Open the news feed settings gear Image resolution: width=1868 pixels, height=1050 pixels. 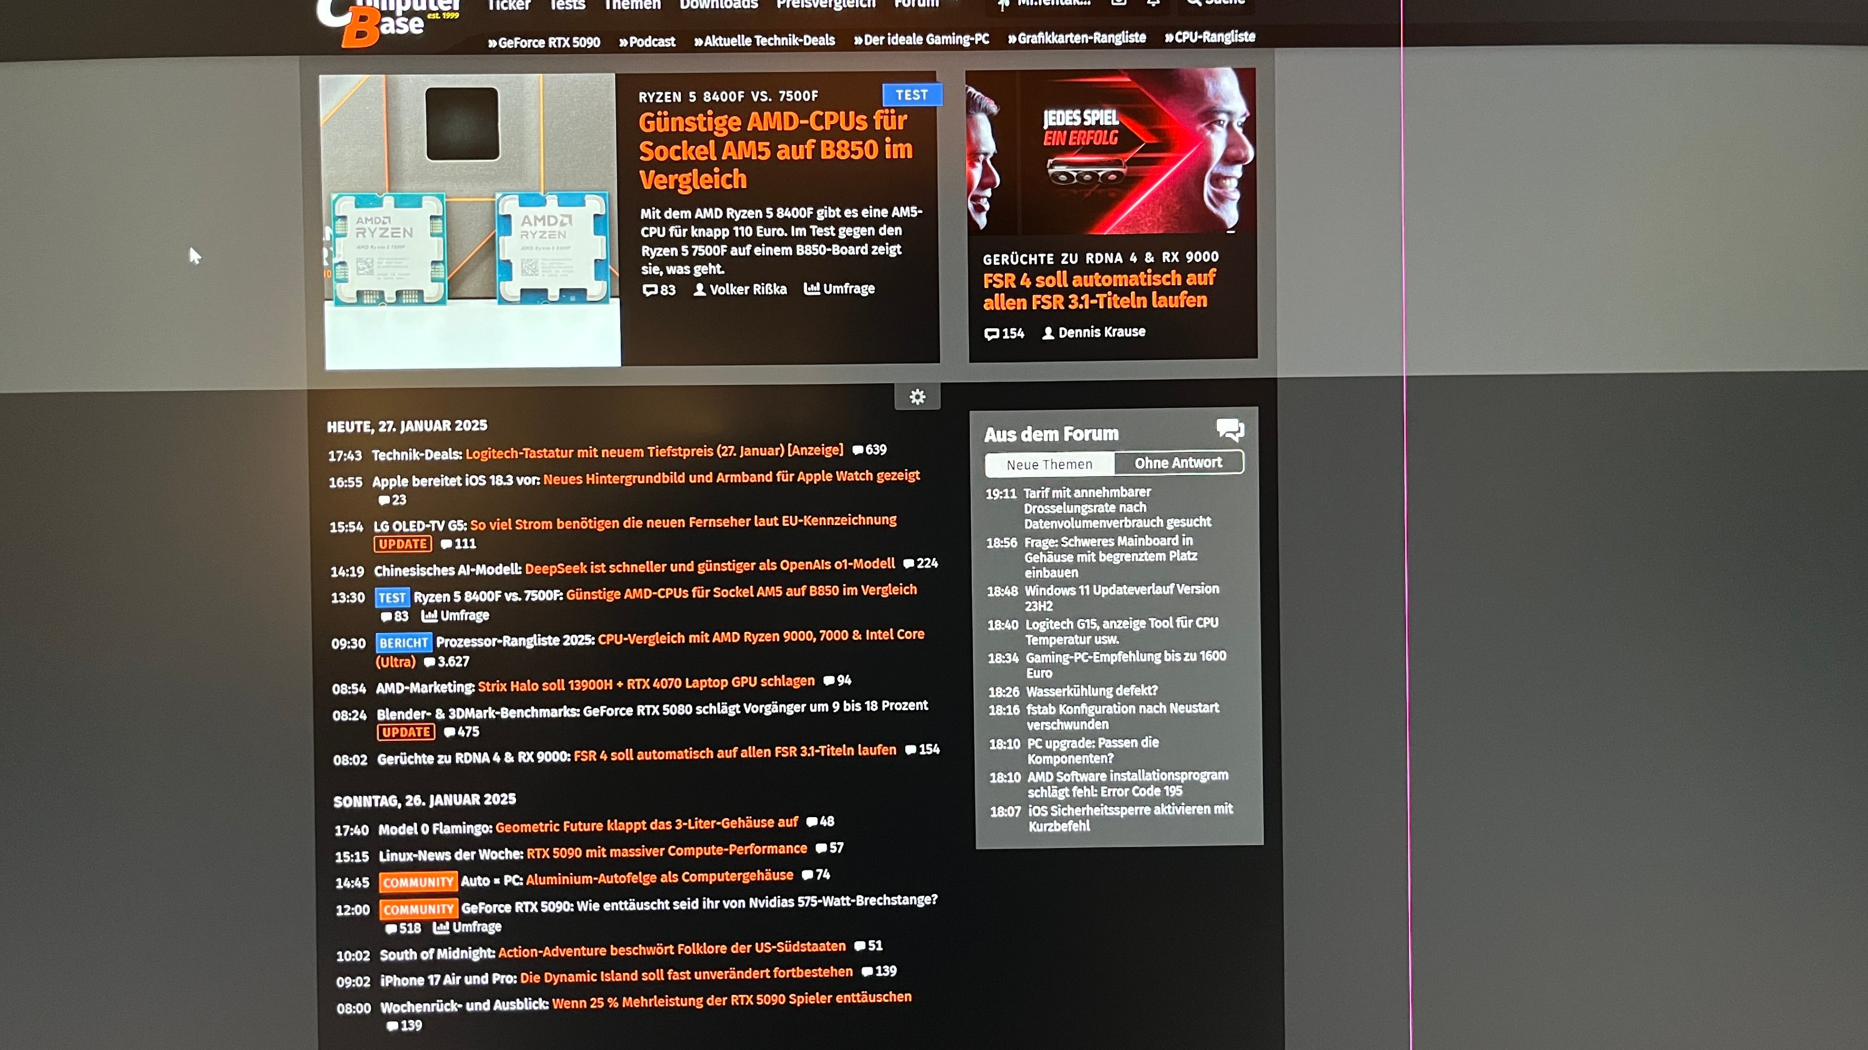(917, 397)
